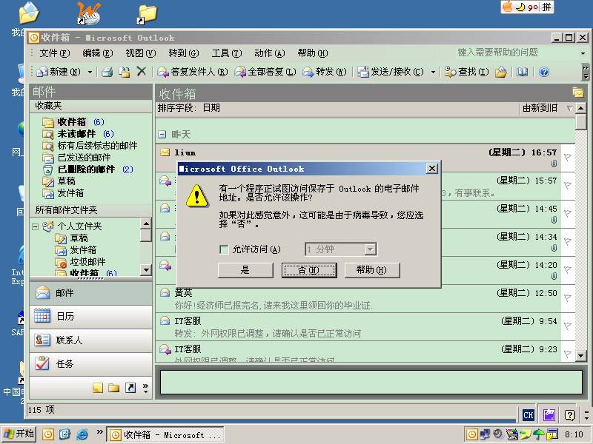The height and width of the screenshot is (444, 593).
Task: Select Unread Mail (未读邮件) folder
Action: click(x=77, y=134)
